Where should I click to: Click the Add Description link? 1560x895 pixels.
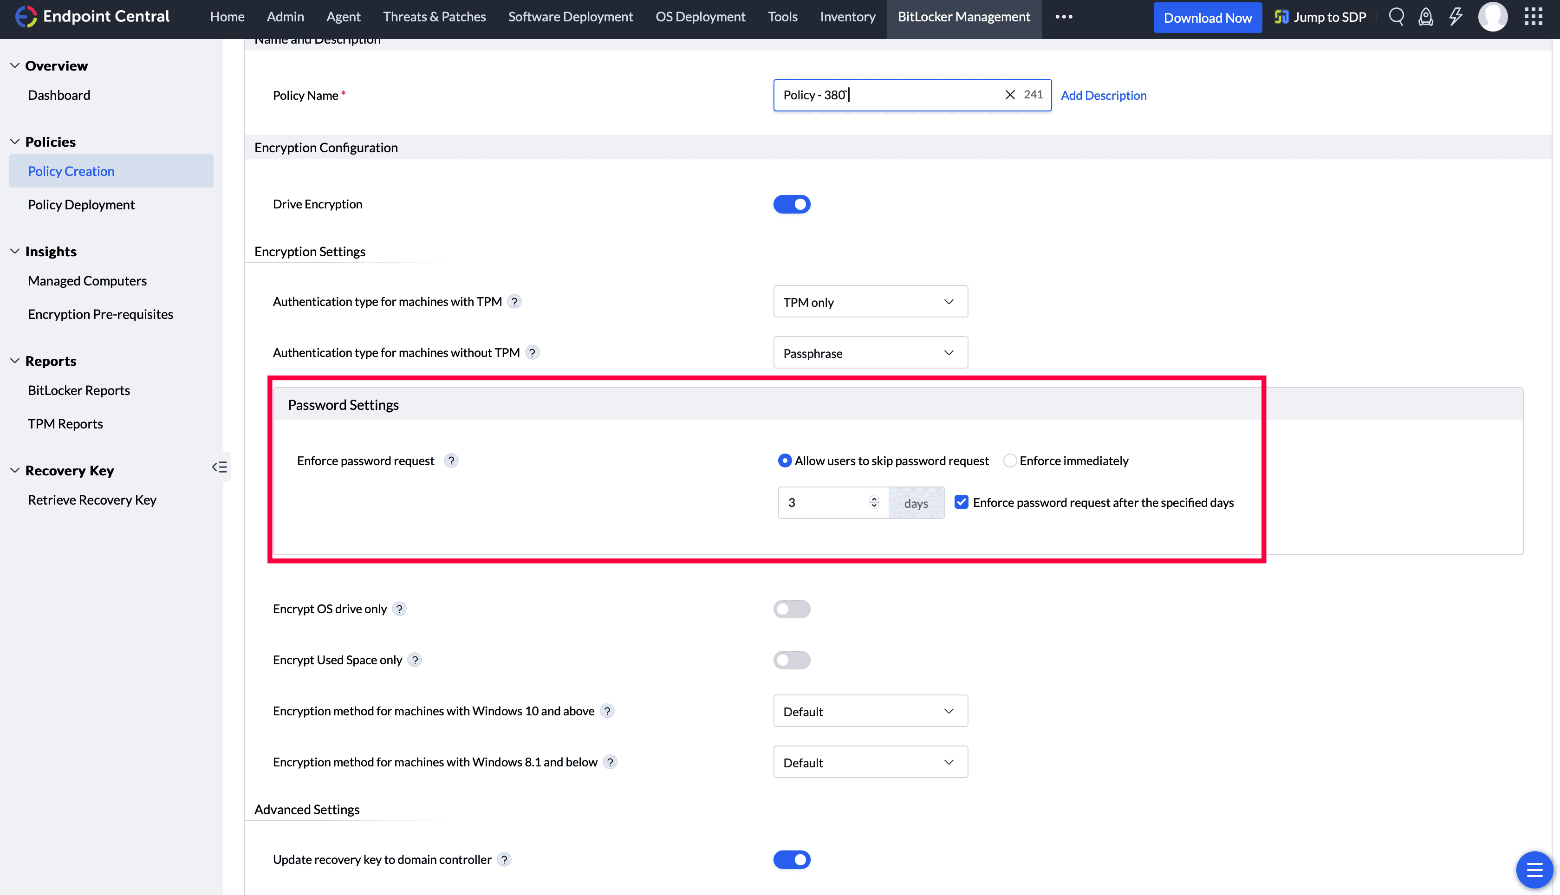click(x=1103, y=95)
